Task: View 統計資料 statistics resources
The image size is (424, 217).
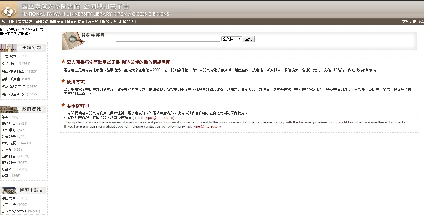Action: [x=9, y=169]
